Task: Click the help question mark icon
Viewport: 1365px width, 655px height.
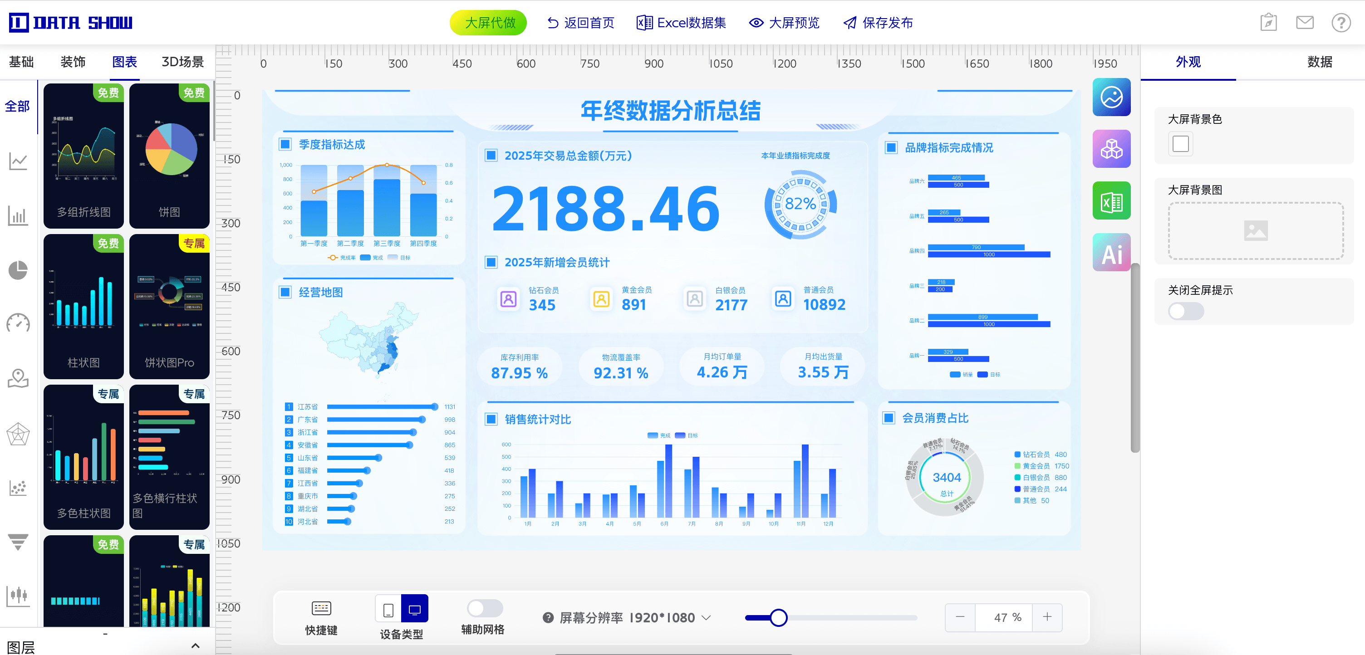Action: click(x=1340, y=23)
